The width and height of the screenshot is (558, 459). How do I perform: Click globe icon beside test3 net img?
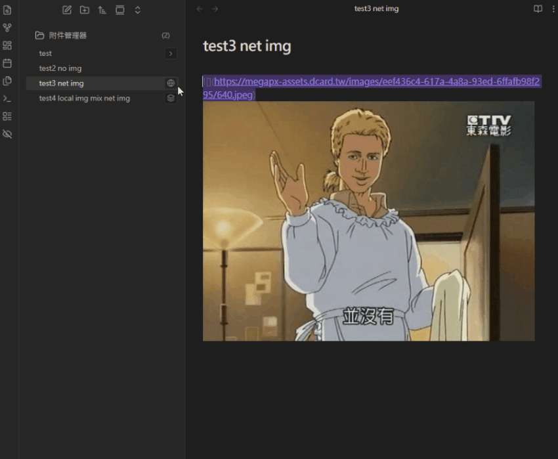click(x=171, y=83)
